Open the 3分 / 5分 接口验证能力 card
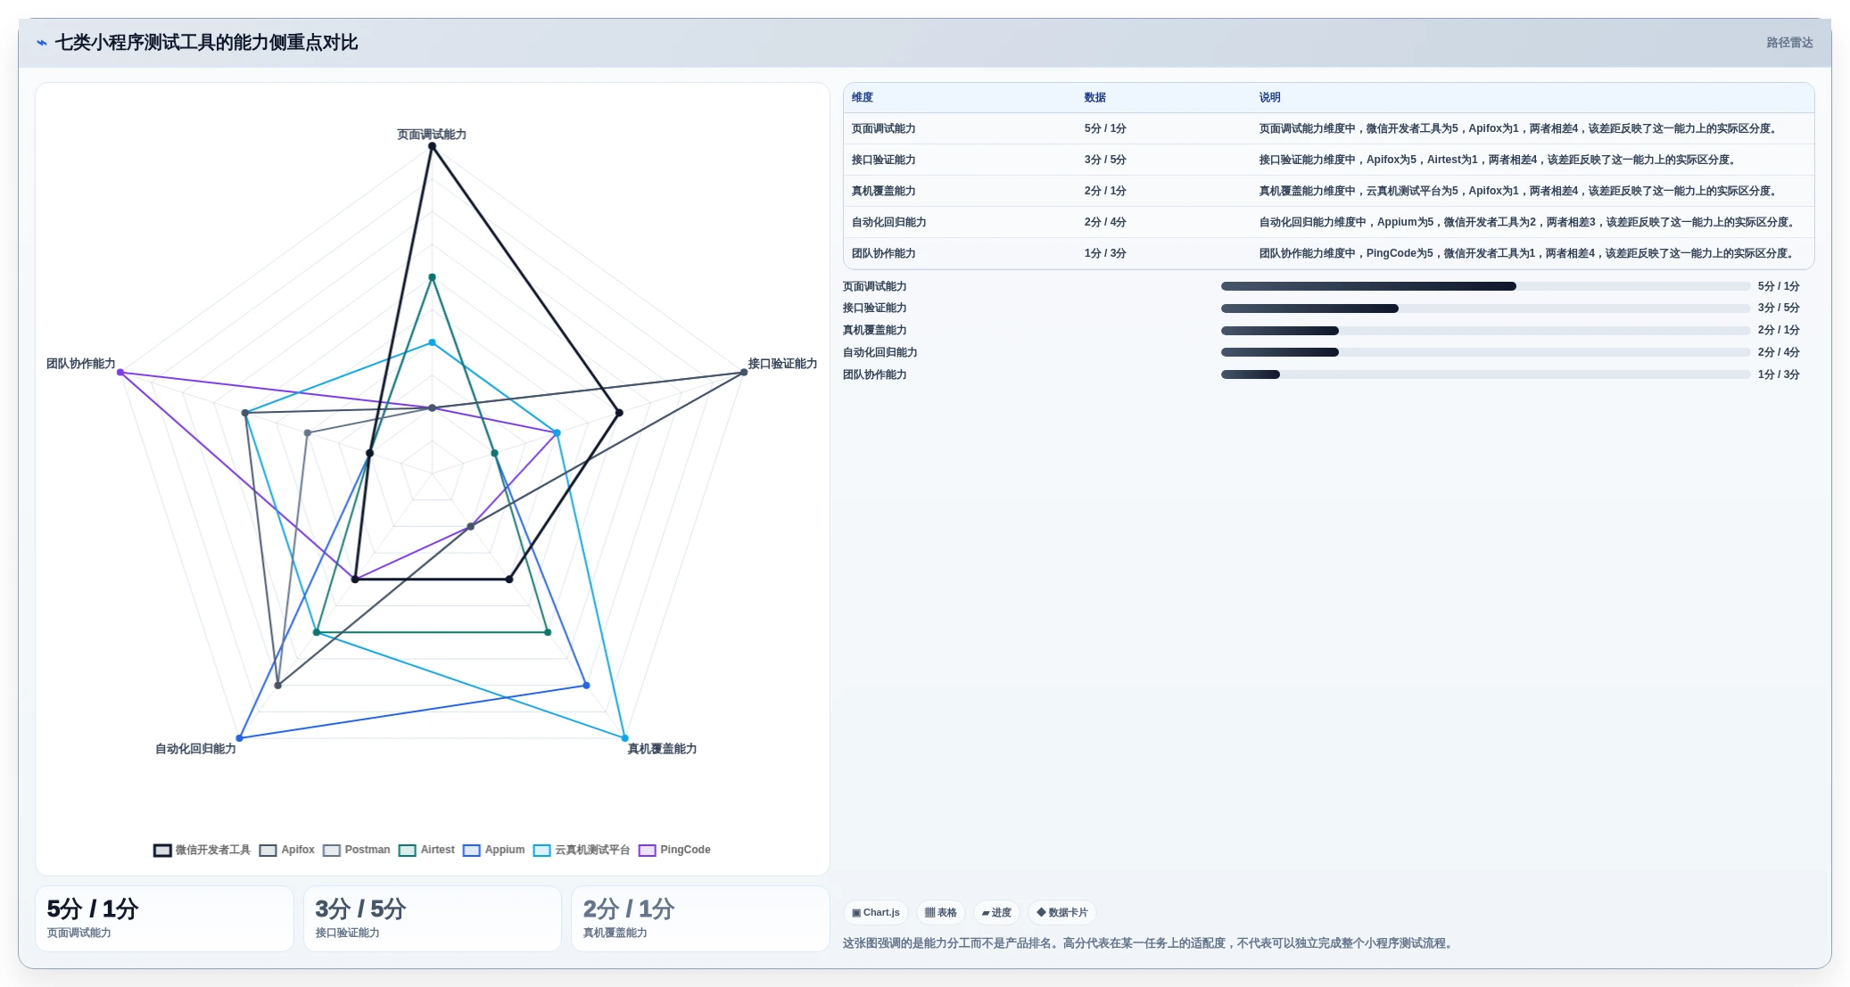 point(433,918)
